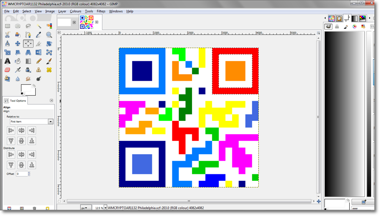This screenshot has width=380, height=216.
Task: Close the QR code image tab
Action: pos(97,22)
